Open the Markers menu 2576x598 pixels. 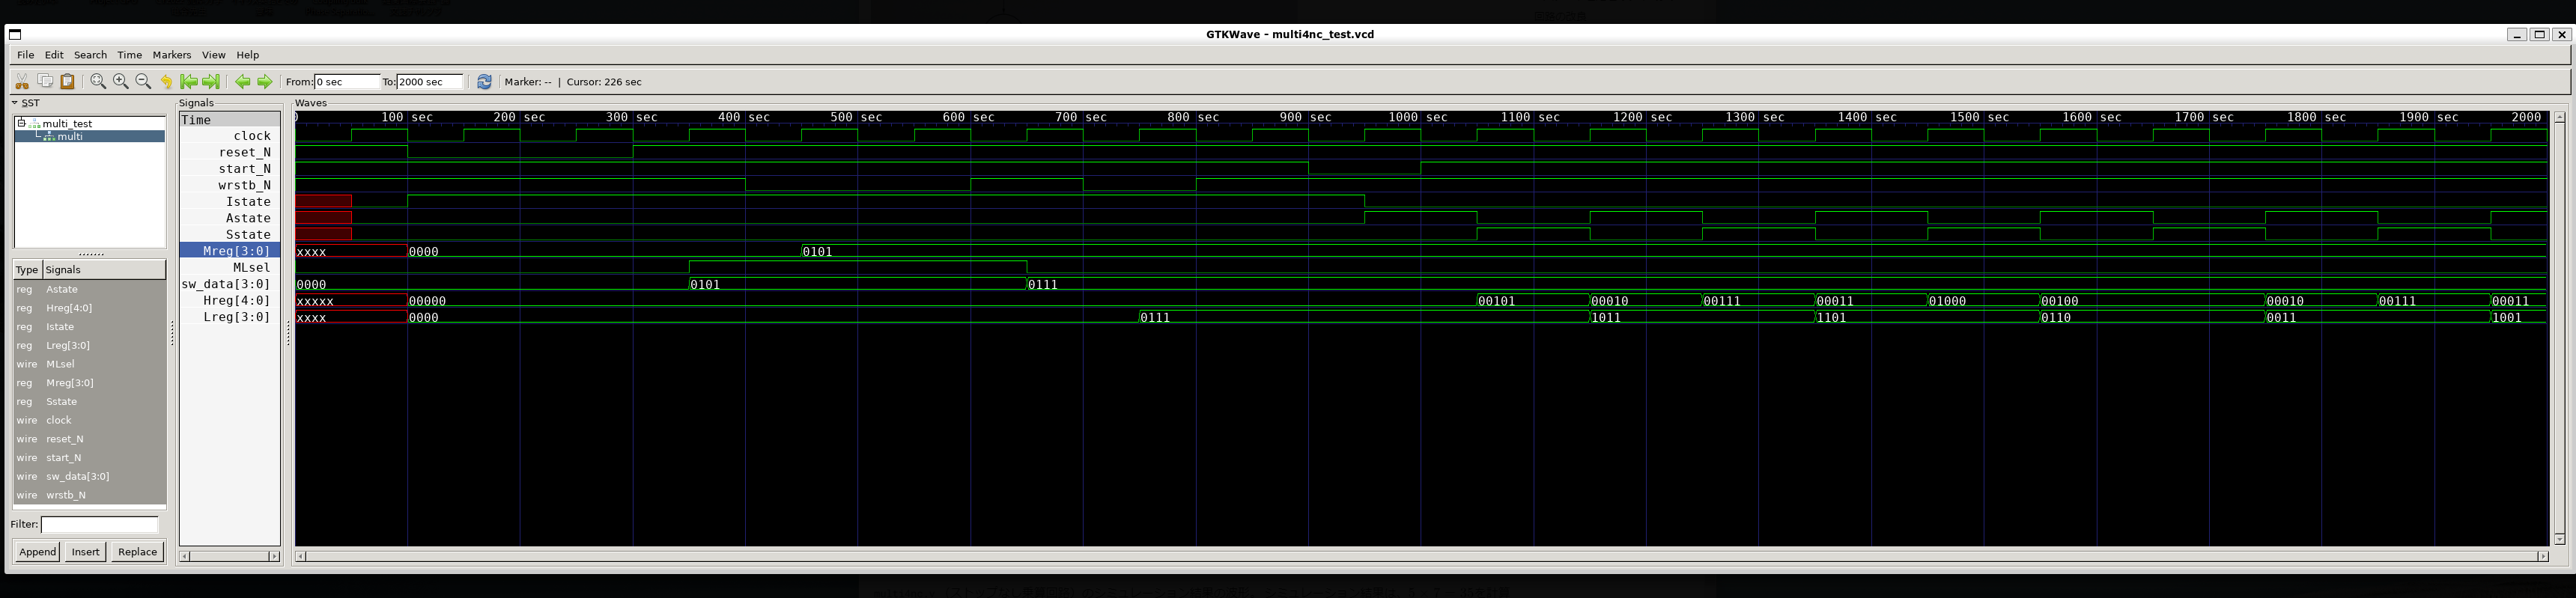(172, 55)
